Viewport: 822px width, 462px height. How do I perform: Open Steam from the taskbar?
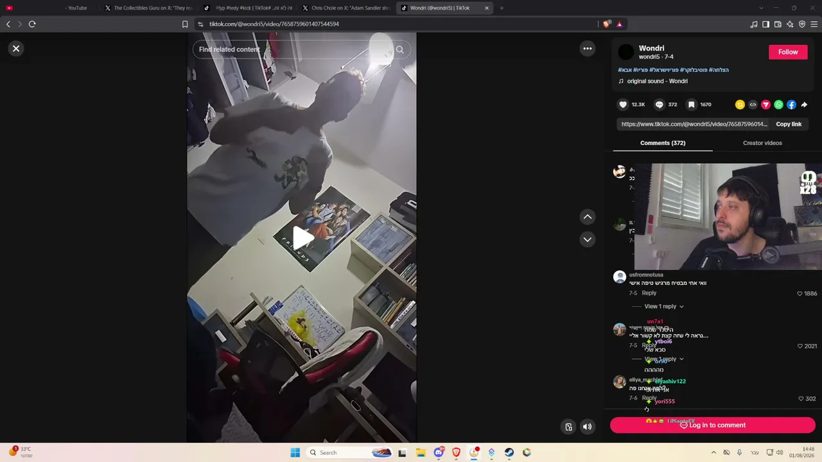[x=509, y=452]
